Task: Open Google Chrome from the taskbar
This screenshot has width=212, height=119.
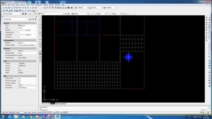Action: point(30,117)
